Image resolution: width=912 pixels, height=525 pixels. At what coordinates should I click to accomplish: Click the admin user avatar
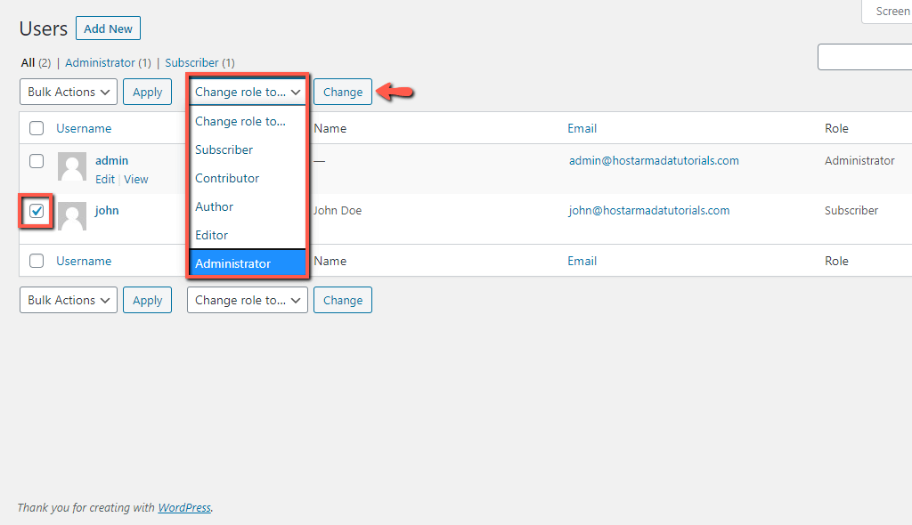[72, 167]
